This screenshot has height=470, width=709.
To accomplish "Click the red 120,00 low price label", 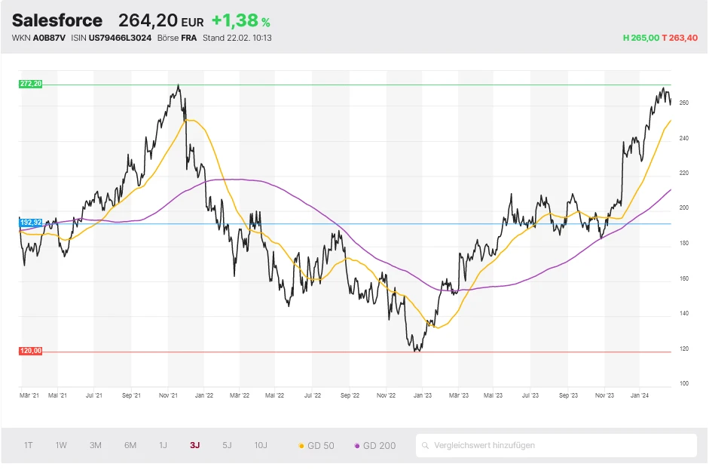I will coord(30,351).
